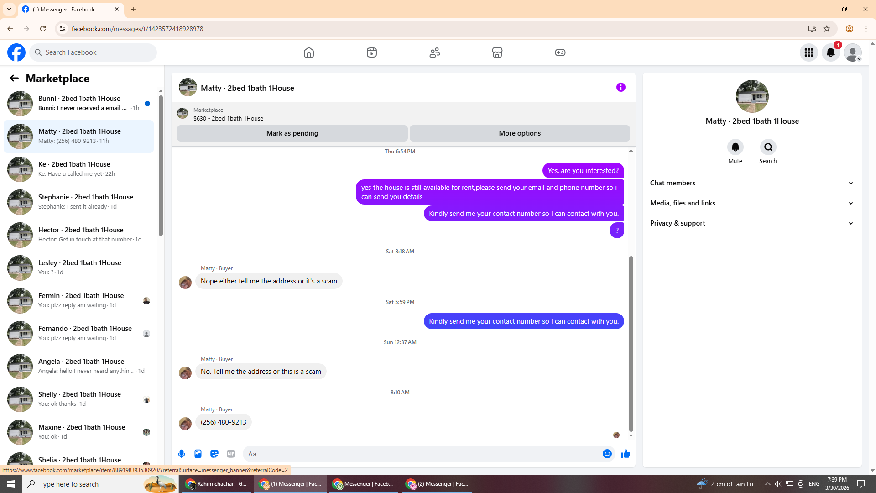Open the Windows Start menu
The width and height of the screenshot is (876, 493).
(x=11, y=484)
